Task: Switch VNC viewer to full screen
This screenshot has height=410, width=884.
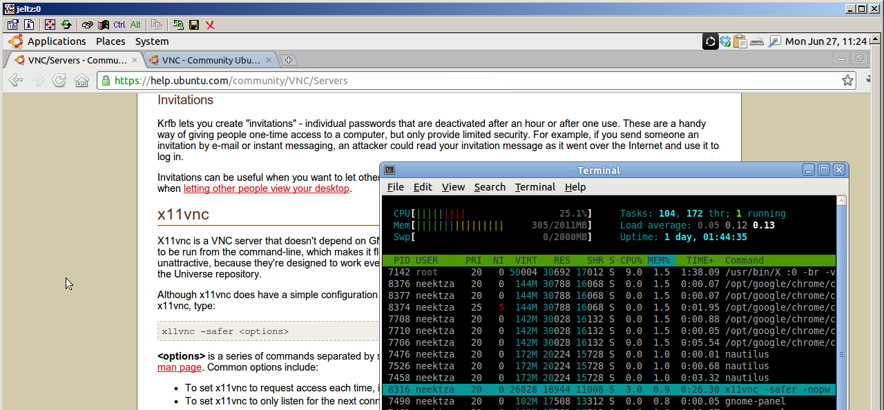Action: tap(50, 24)
